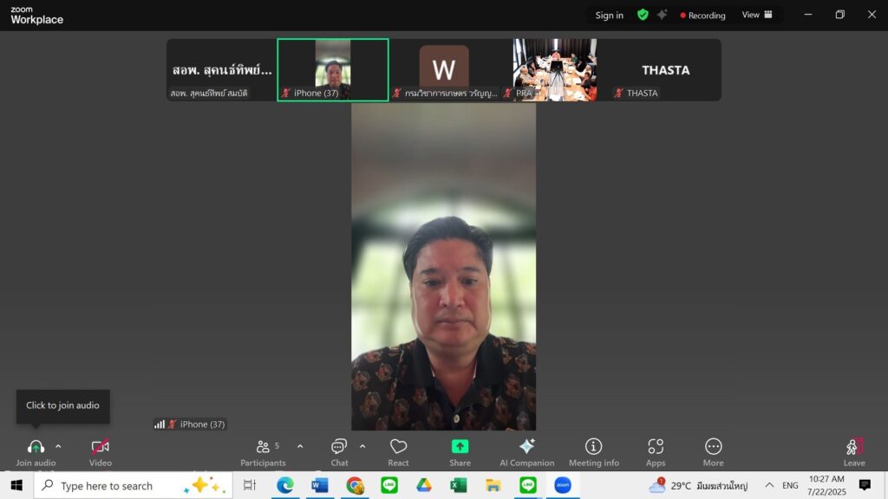
Task: Join audio with the headphone button
Action: 36,447
